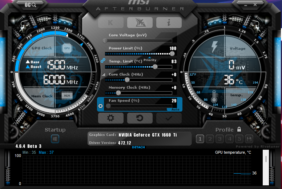Image resolution: width=282 pixels, height=189 pixels.
Task: Click the Core Clock slider knob
Action: coord(127,80)
